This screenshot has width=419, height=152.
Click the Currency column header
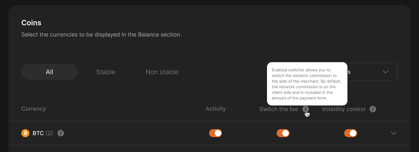pyautogui.click(x=34, y=109)
